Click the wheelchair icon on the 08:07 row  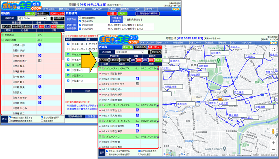137,110
